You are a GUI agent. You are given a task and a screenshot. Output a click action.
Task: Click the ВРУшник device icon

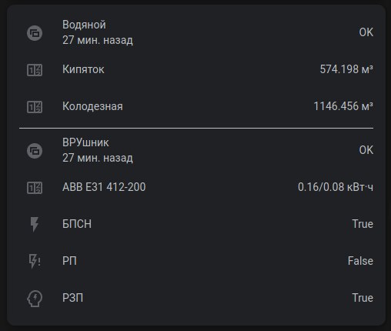tap(35, 151)
